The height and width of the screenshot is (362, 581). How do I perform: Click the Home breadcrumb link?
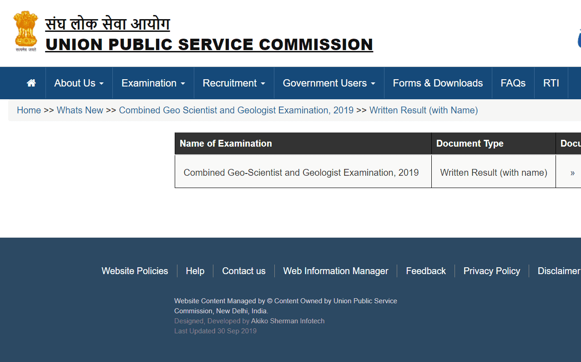29,110
